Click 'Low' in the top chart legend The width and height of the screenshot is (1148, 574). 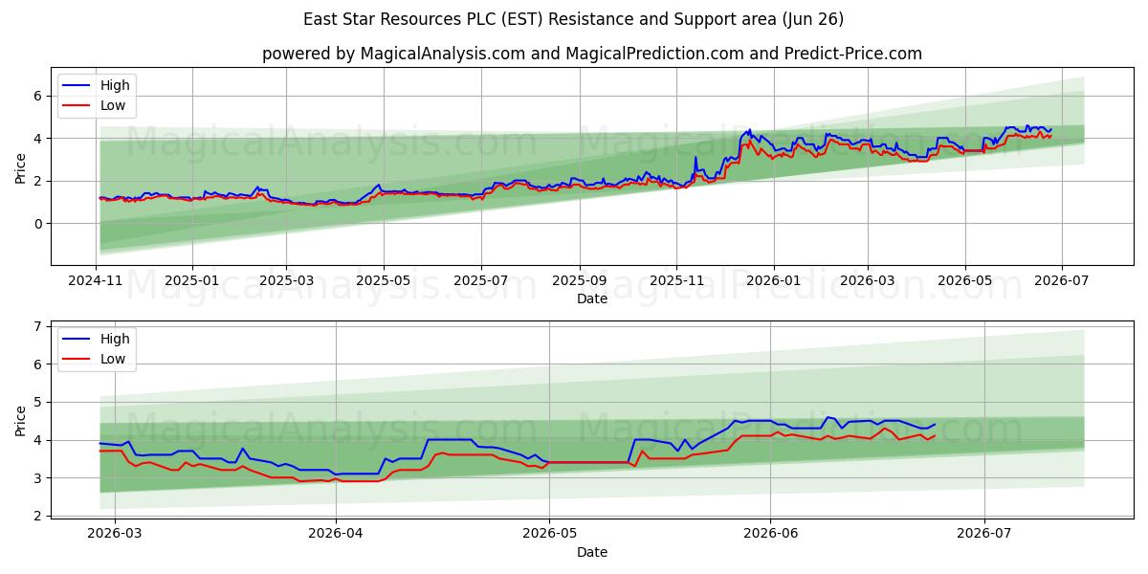point(113,105)
